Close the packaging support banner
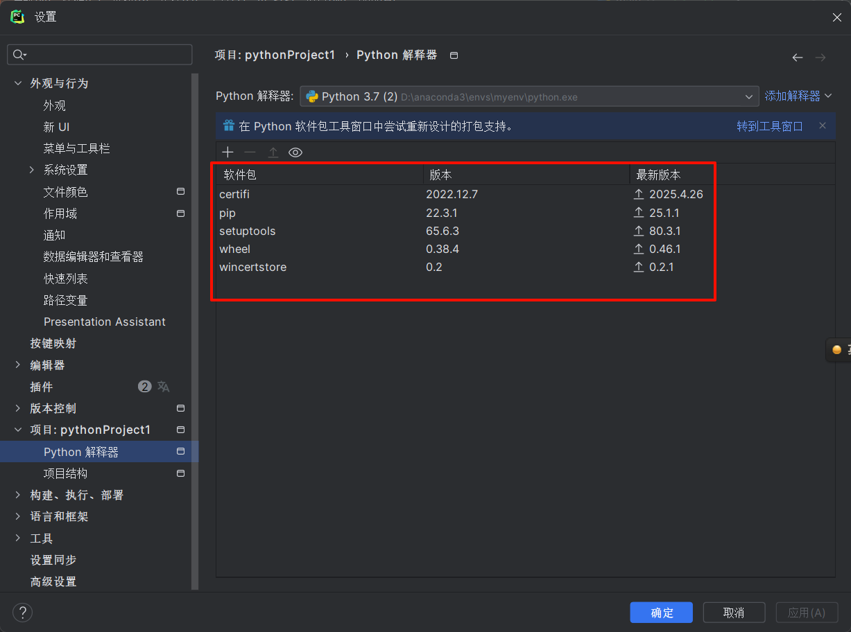 (823, 125)
